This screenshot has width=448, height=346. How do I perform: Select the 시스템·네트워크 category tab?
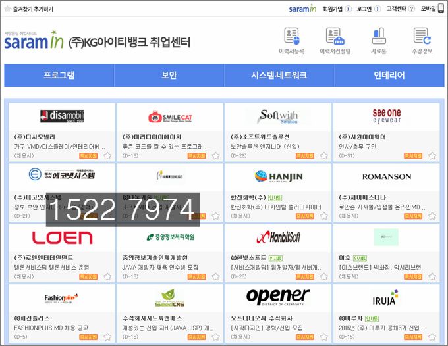pyautogui.click(x=279, y=75)
